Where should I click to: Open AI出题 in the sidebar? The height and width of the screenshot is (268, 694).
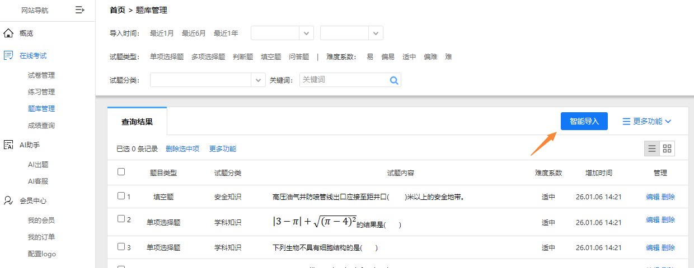coord(38,165)
